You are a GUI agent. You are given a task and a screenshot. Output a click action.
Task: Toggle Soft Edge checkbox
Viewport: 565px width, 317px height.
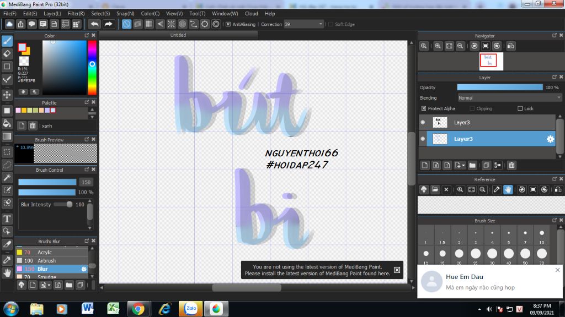[331, 24]
